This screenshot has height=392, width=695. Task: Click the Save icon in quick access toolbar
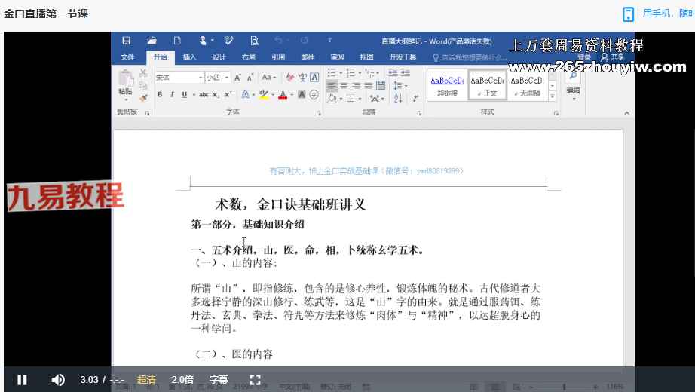pos(127,41)
